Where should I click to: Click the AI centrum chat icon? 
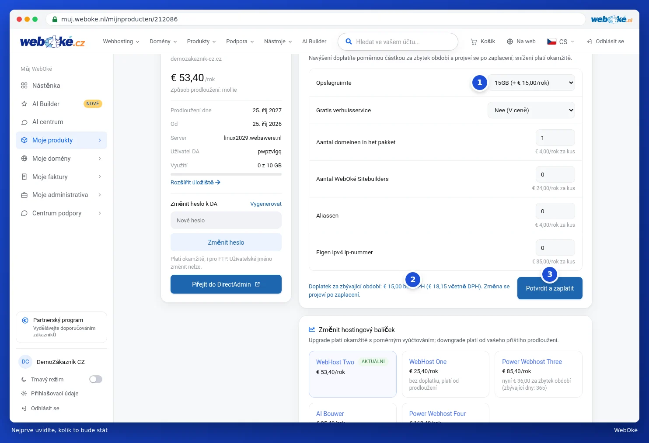coord(24,122)
